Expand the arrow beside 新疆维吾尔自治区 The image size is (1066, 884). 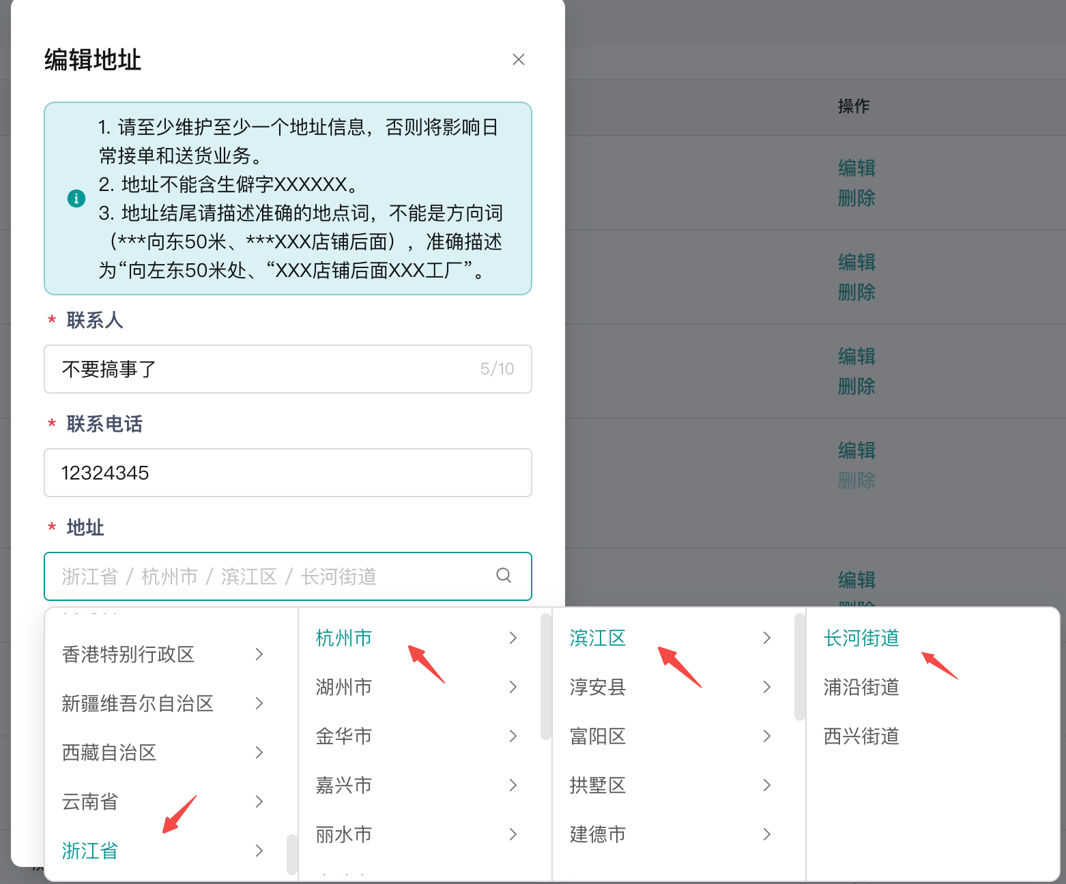coord(259,703)
